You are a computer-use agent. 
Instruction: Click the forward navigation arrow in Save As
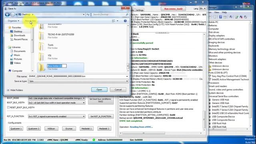point(12,14)
